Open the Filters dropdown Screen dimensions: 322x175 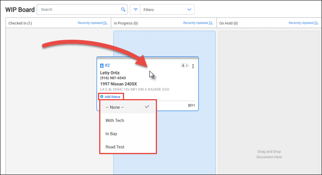coord(167,10)
